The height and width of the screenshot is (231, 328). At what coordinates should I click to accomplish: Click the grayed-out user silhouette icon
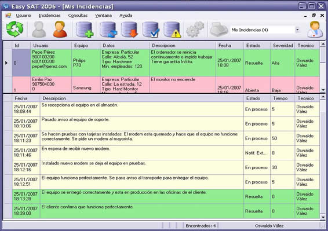pyautogui.click(x=39, y=30)
